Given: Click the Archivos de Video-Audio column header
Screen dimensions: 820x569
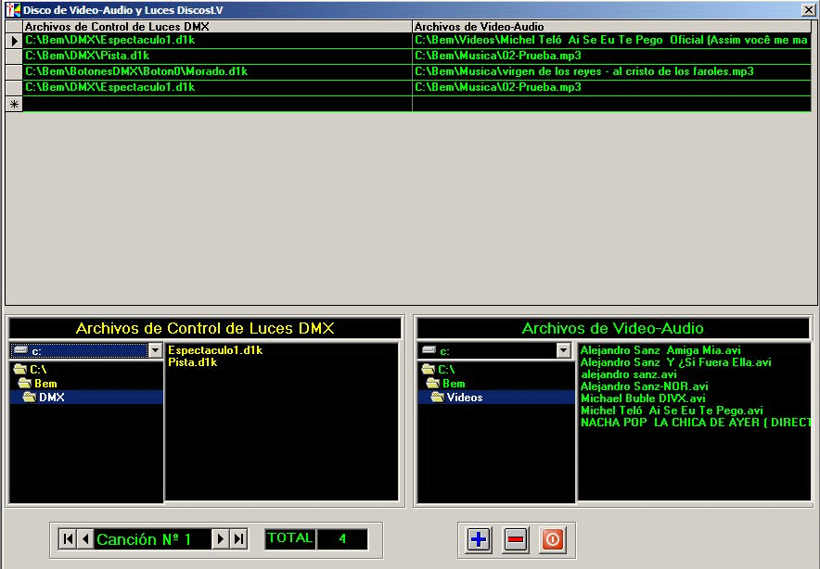Looking at the screenshot, I should coord(611,27).
